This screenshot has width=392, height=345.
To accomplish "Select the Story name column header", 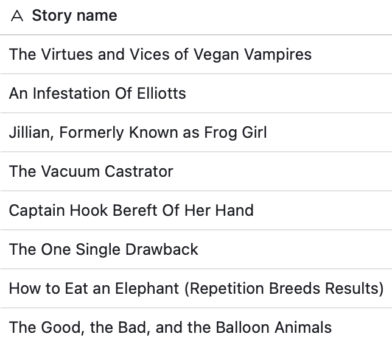I will pyautogui.click(x=74, y=16).
